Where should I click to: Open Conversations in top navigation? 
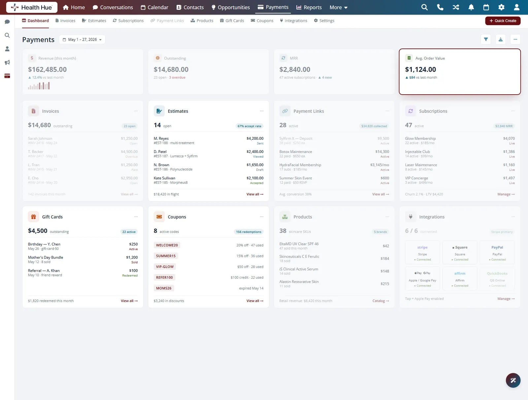click(x=113, y=7)
